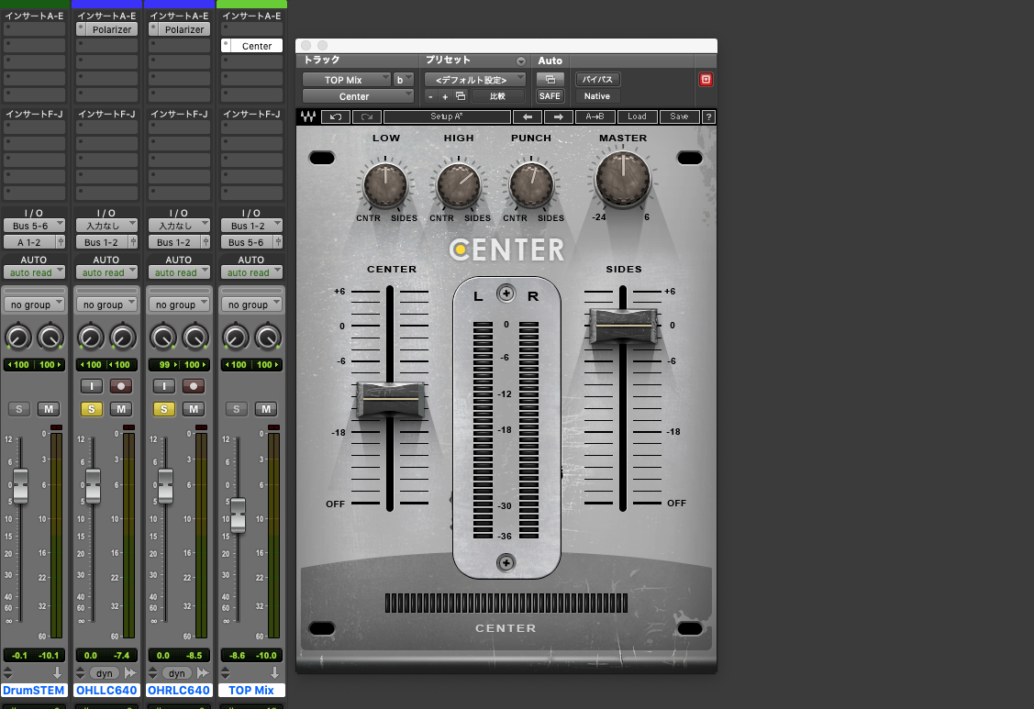The width and height of the screenshot is (1034, 709).
Task: Undo last change in Waves toolbar
Action: (x=336, y=116)
